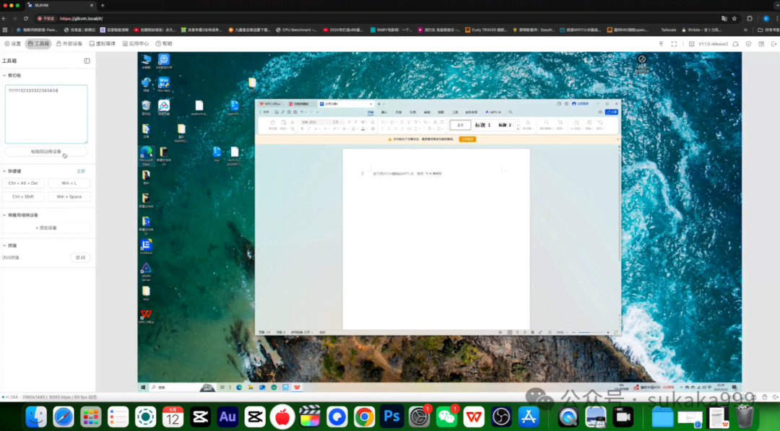Click the logout exit icon
Screen dimensions: 780x431
coord(774,44)
